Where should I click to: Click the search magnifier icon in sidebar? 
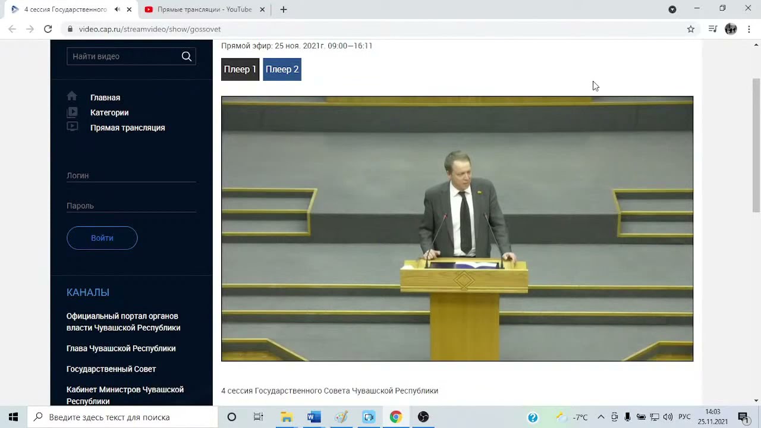[x=187, y=56]
